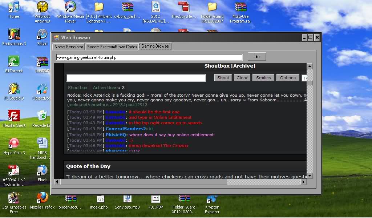Switch to the Name Generator tab

click(x=69, y=47)
